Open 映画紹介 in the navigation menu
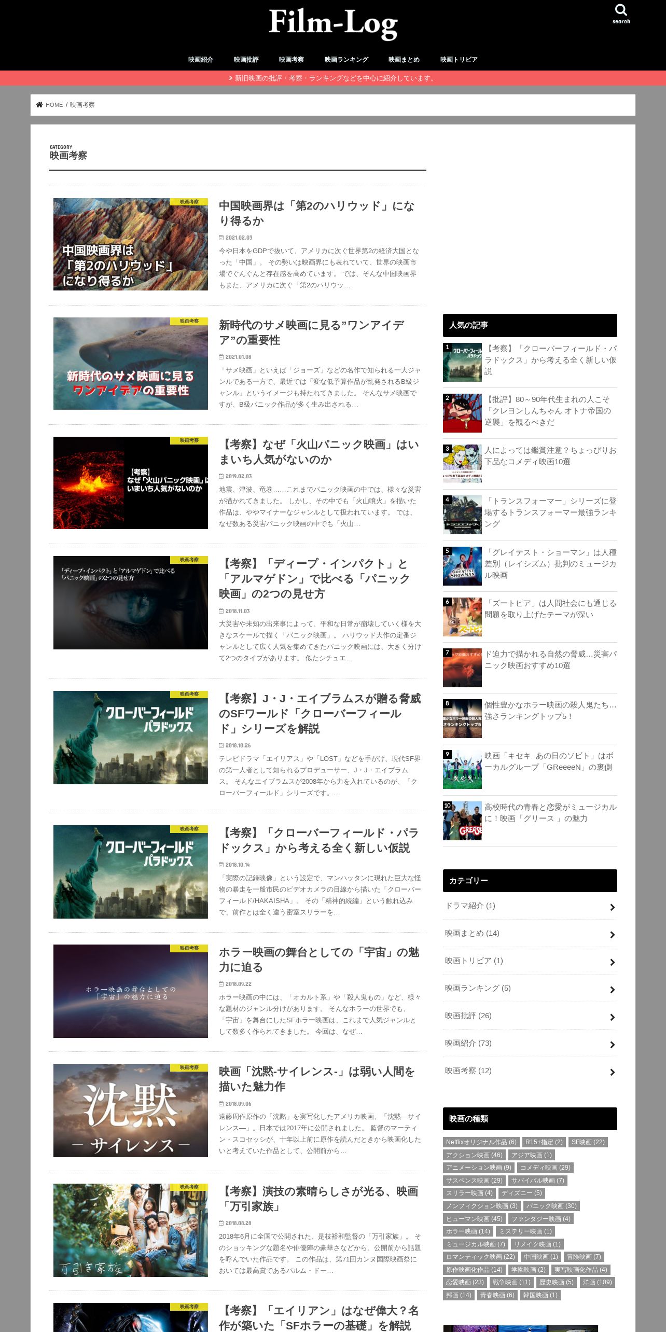666x1332 pixels. pos(201,60)
